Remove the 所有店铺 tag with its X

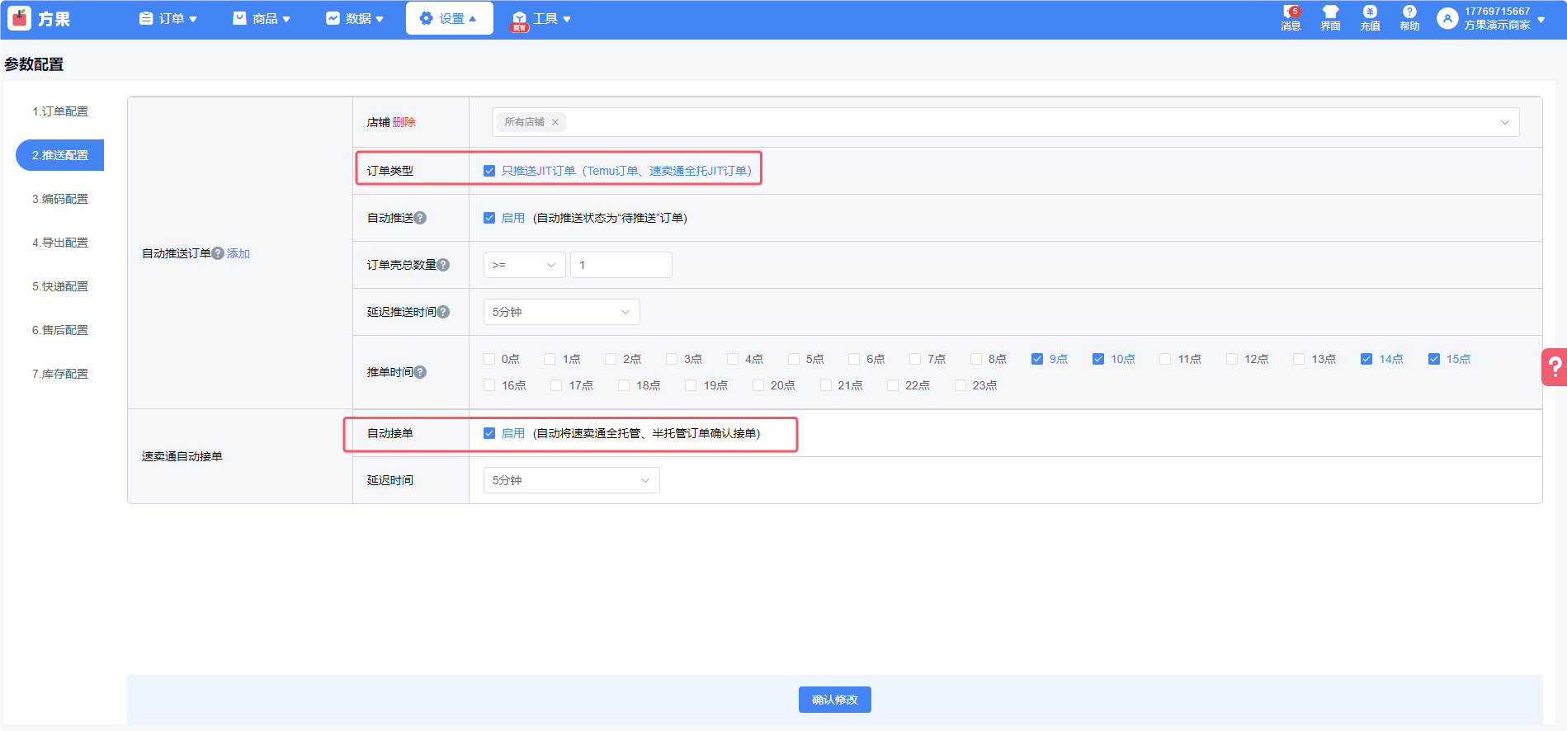pyautogui.click(x=555, y=122)
